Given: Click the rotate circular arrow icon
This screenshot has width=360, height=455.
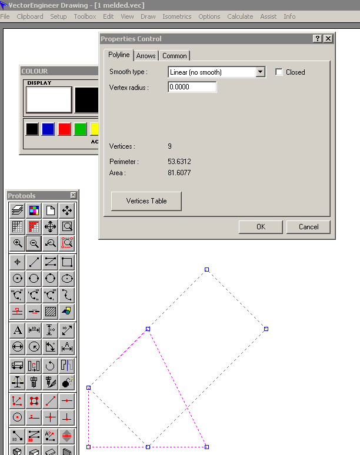Looking at the screenshot, I should point(51,366).
